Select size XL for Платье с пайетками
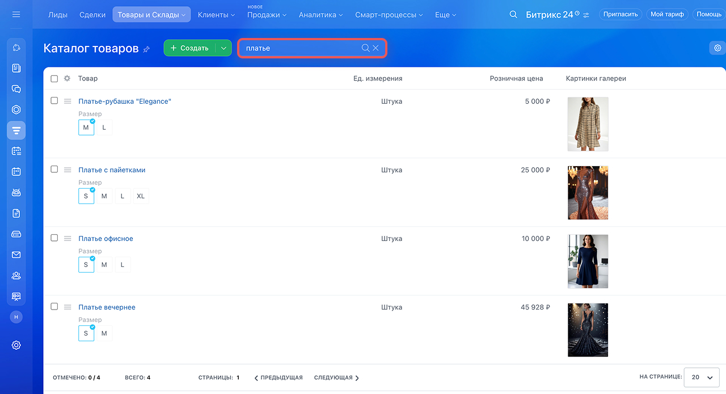 pyautogui.click(x=141, y=196)
